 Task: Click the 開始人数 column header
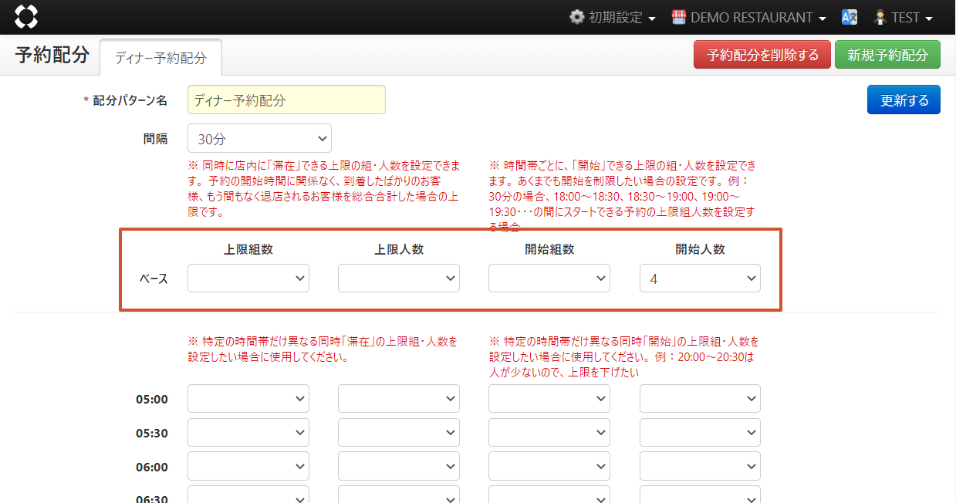click(x=700, y=249)
